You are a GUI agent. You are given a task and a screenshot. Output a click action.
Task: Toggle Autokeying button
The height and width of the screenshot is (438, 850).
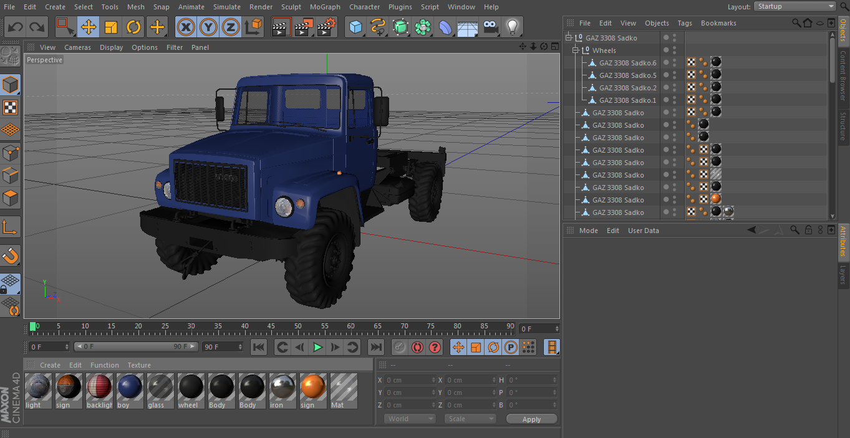point(417,347)
